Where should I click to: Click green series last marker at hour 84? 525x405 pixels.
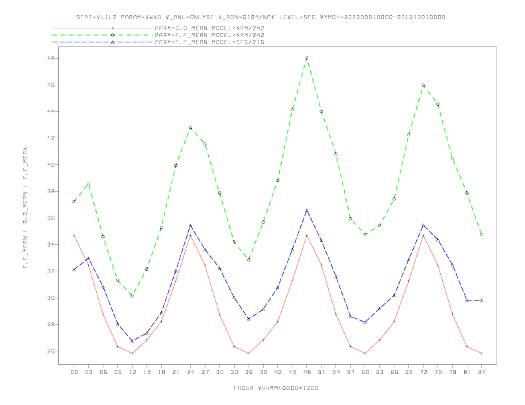pyautogui.click(x=481, y=234)
